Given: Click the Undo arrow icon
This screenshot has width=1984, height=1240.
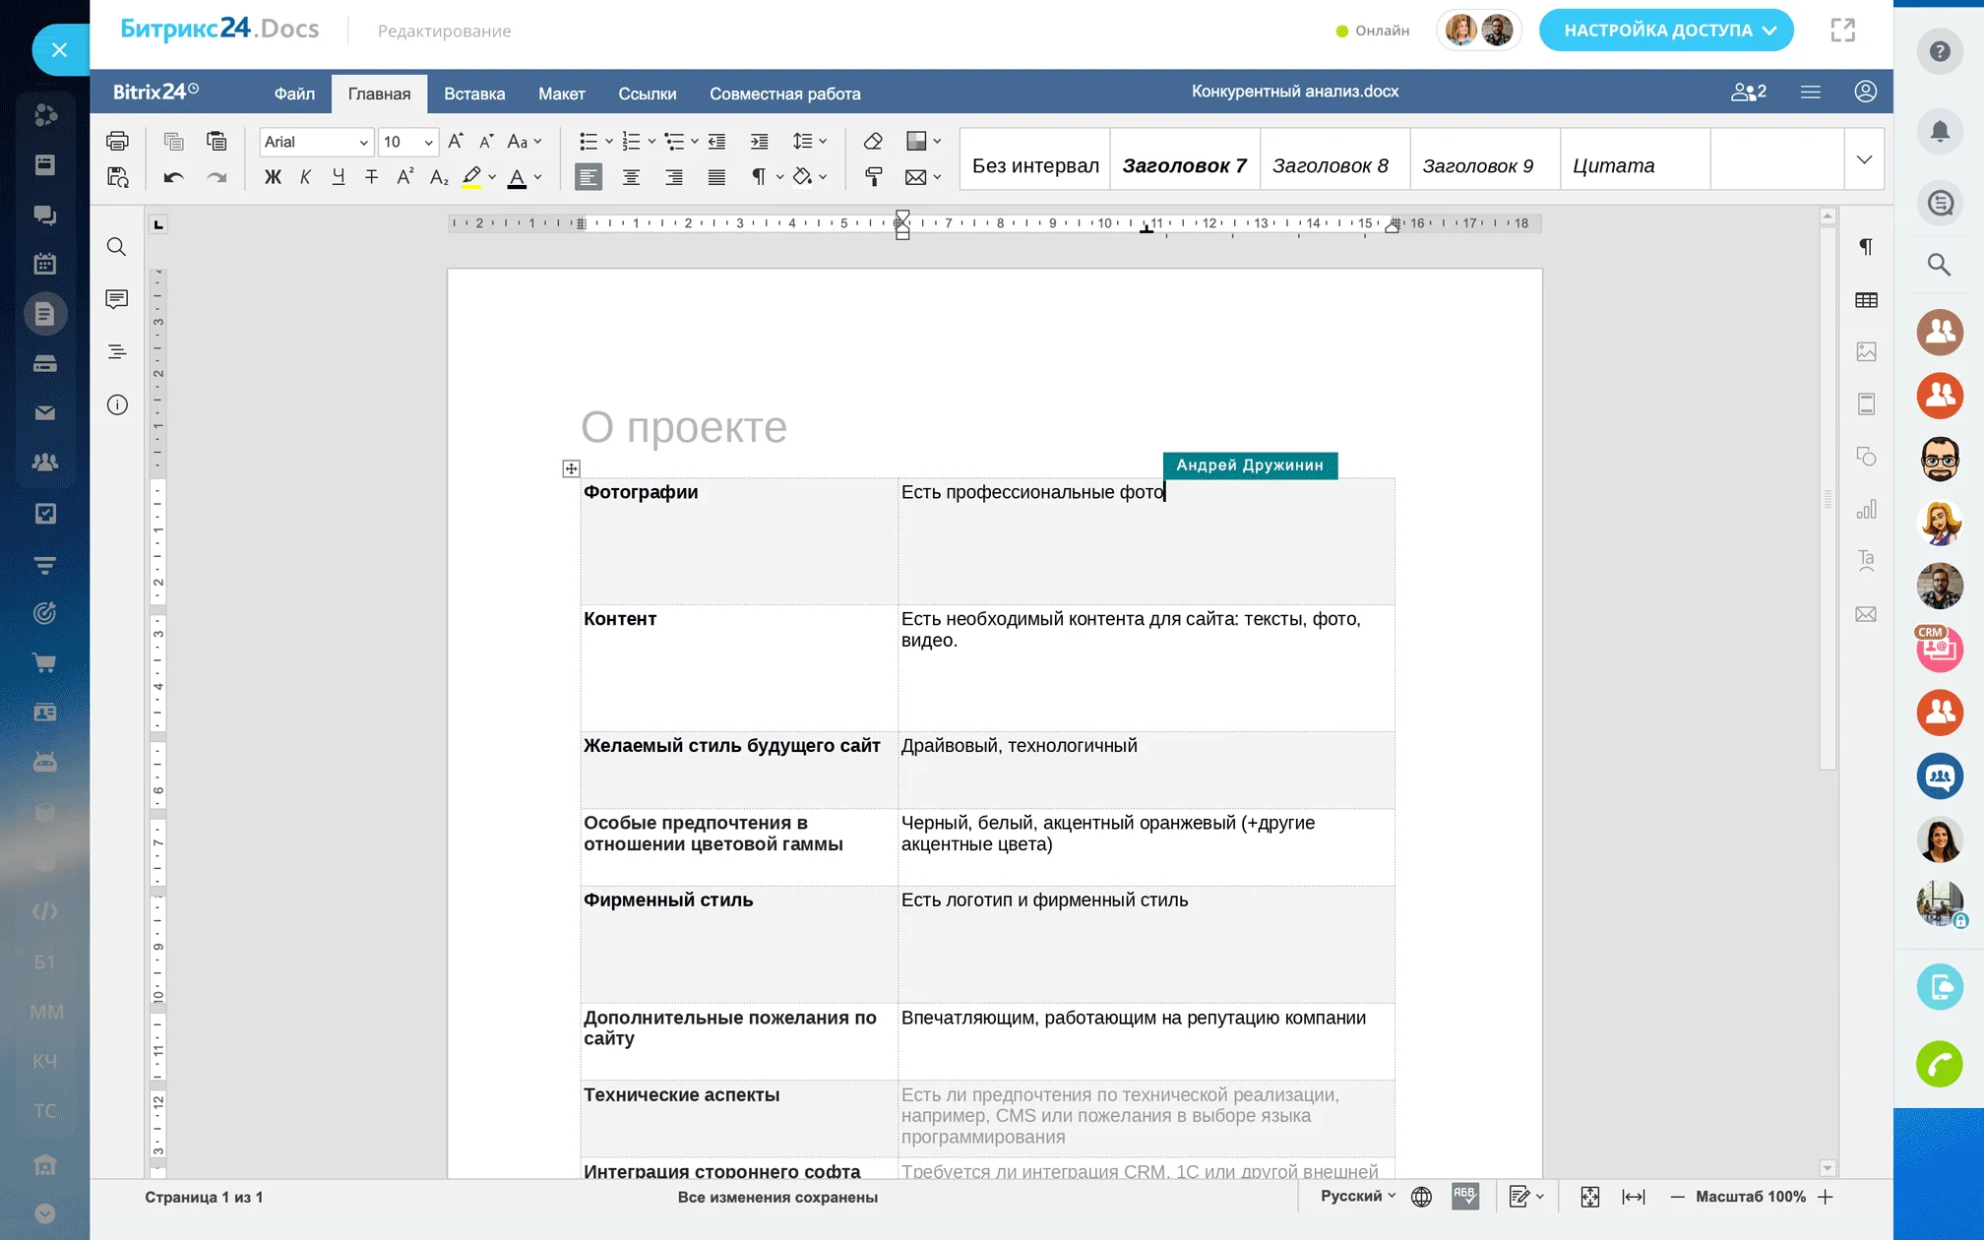Looking at the screenshot, I should click(173, 177).
